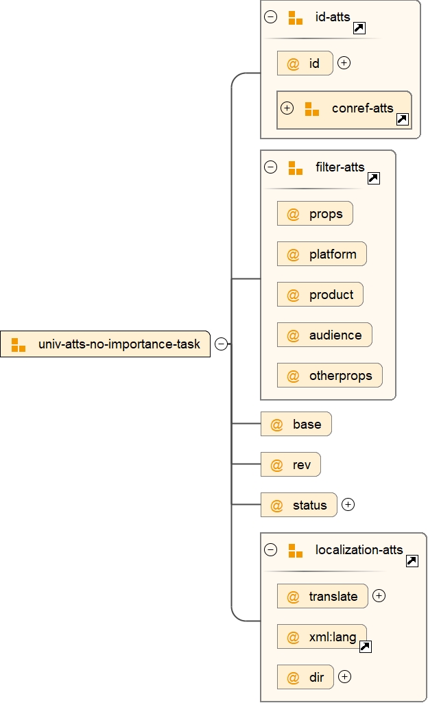Select the audience attribute label
Image resolution: width=428 pixels, height=703 pixels.
point(335,335)
